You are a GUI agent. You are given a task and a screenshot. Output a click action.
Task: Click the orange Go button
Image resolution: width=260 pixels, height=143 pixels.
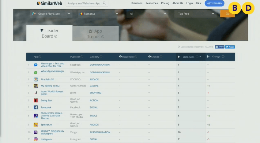[x=227, y=13]
